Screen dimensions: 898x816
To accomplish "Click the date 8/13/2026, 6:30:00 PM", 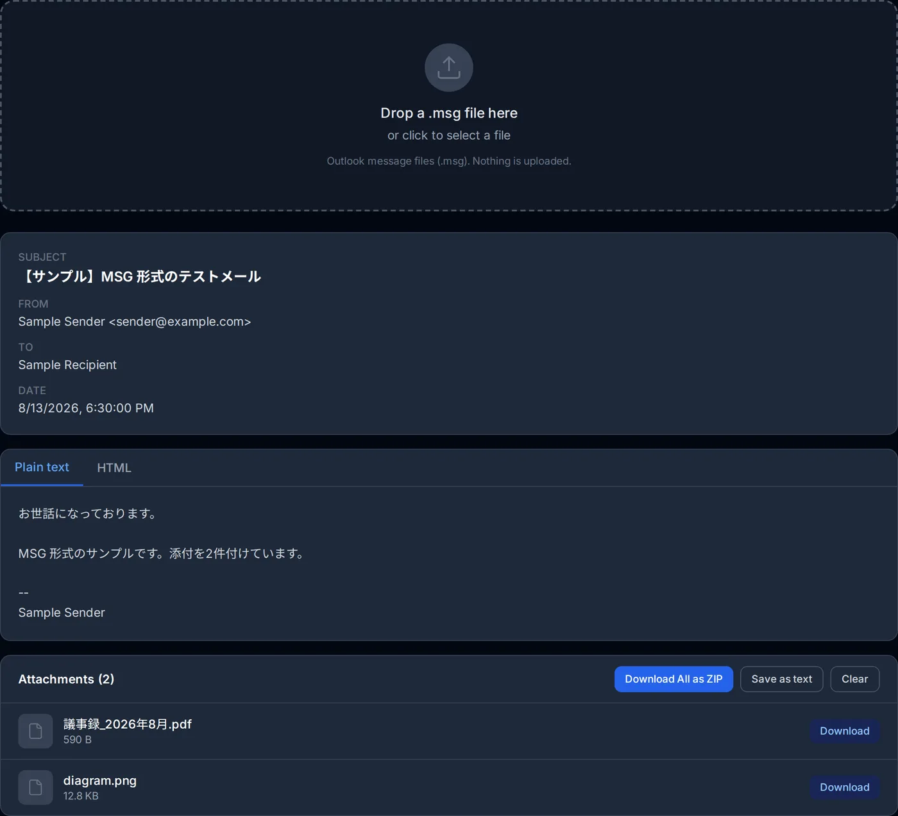I will pos(86,408).
